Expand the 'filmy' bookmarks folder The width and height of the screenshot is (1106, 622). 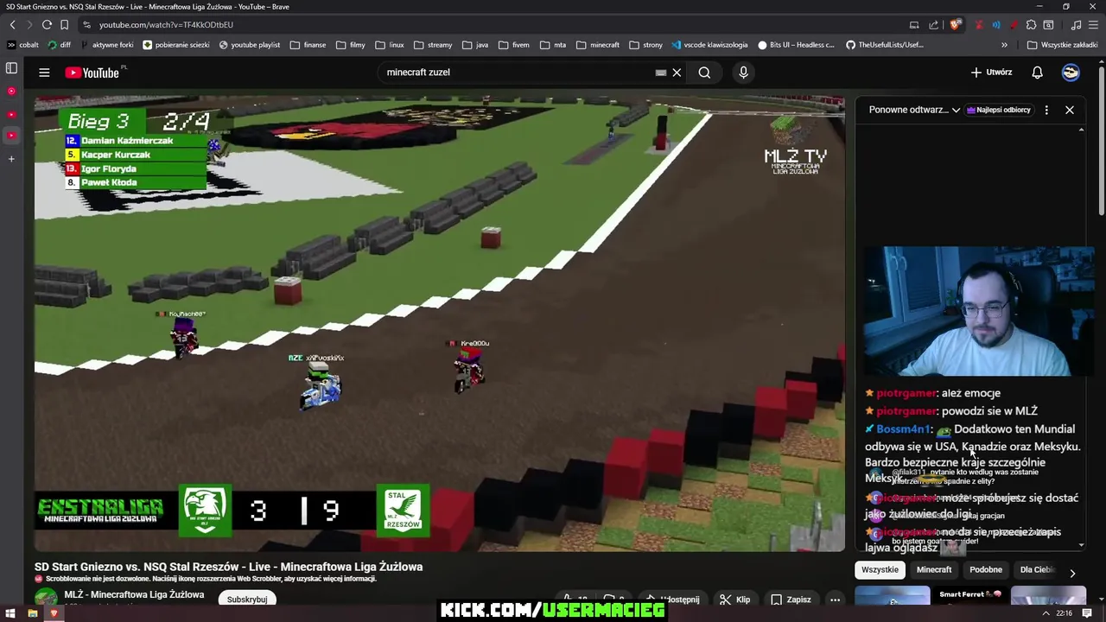pyautogui.click(x=351, y=45)
